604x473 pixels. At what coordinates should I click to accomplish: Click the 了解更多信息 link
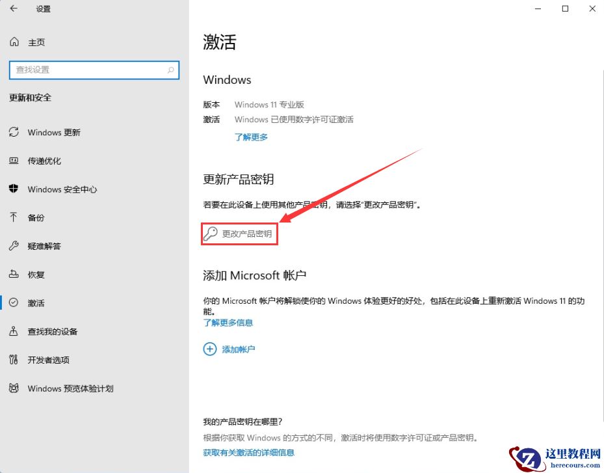(x=228, y=322)
